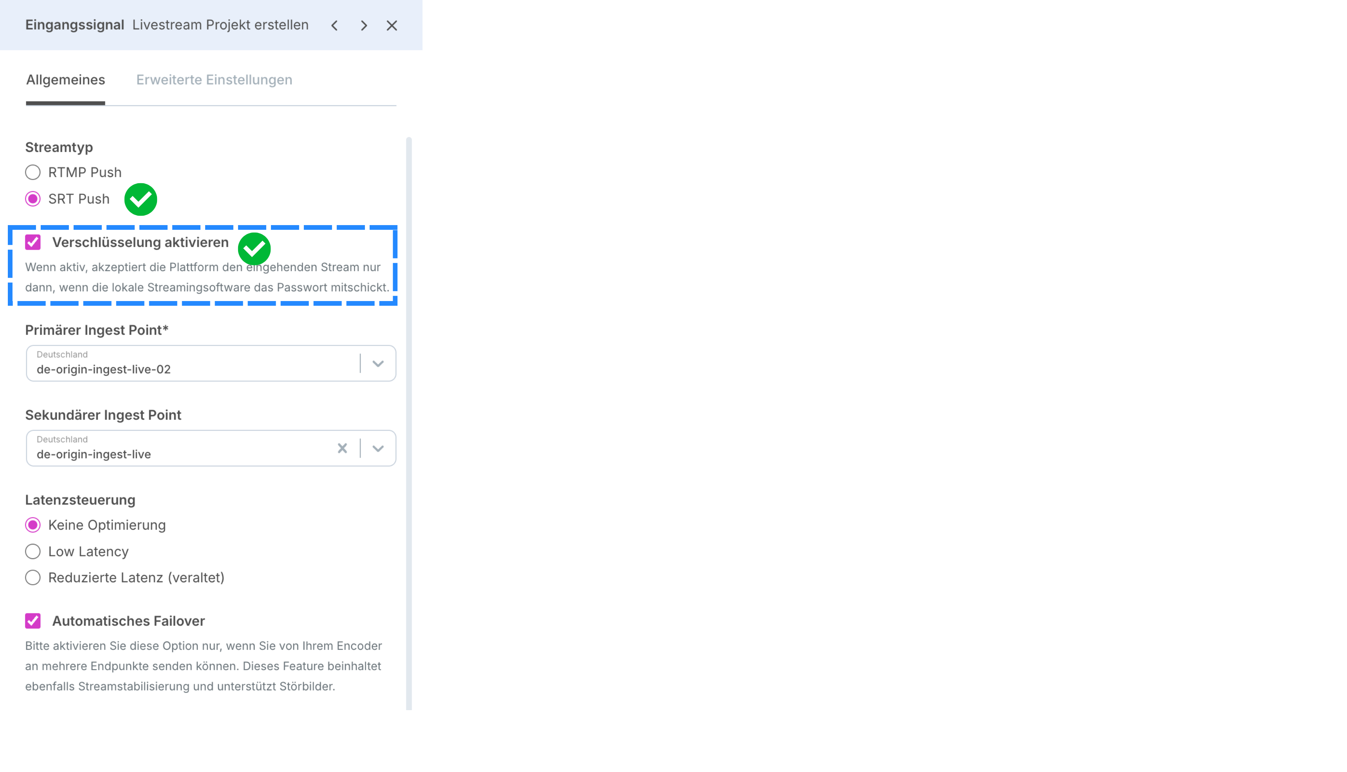Click green checkmark beside SRT Push
Screen dimensions: 1347x772
point(141,199)
